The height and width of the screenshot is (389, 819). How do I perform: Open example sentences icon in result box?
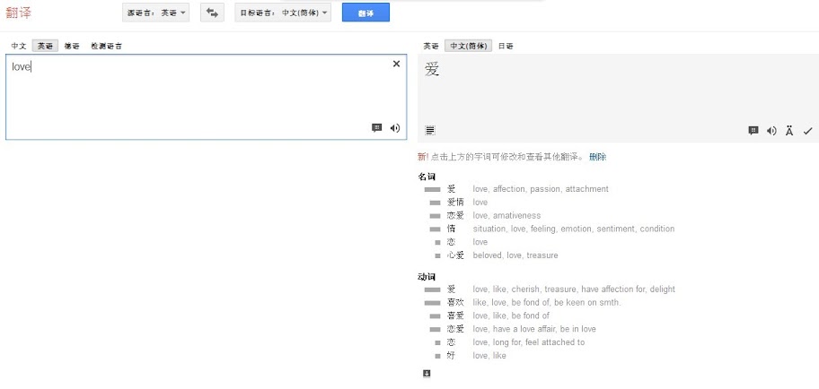753,131
